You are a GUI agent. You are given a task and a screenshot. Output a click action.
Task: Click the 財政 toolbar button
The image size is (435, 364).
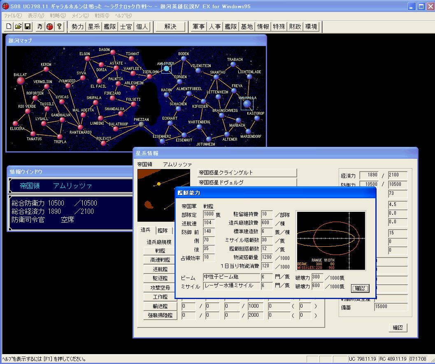295,27
